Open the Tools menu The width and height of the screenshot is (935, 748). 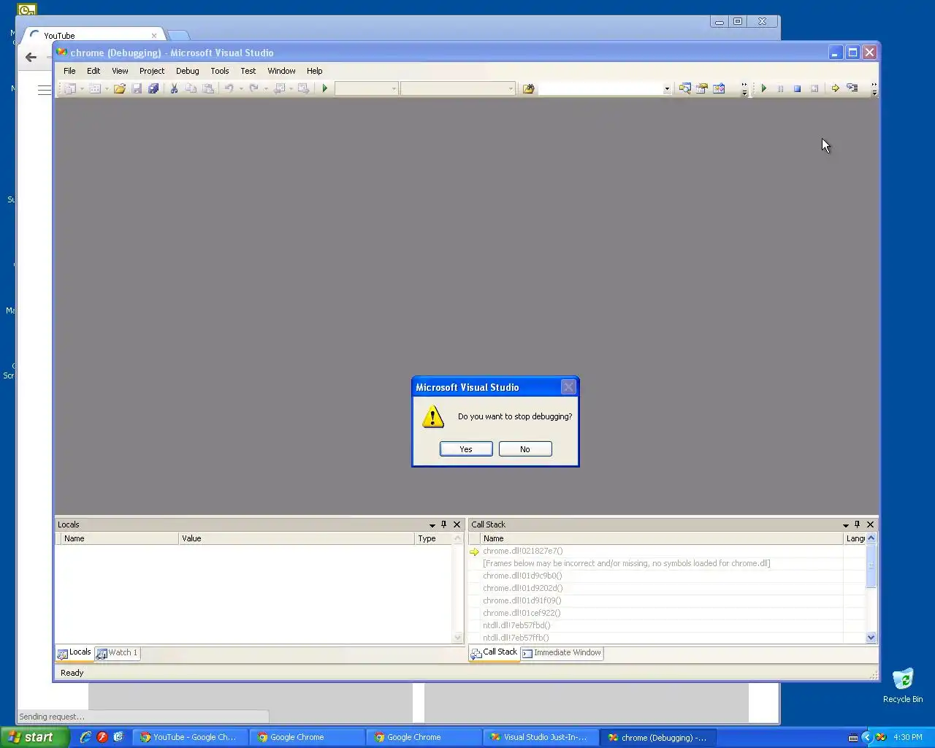(x=220, y=71)
